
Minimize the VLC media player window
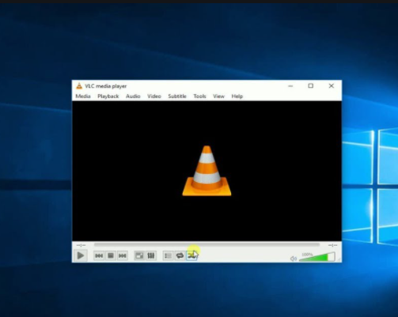click(x=290, y=86)
